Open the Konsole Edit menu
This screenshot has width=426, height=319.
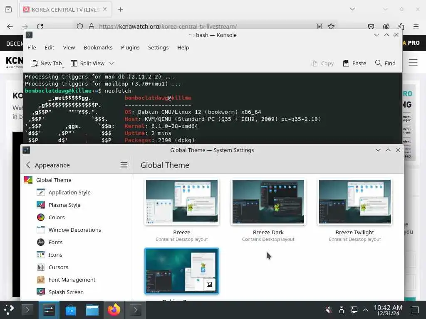[x=50, y=47]
